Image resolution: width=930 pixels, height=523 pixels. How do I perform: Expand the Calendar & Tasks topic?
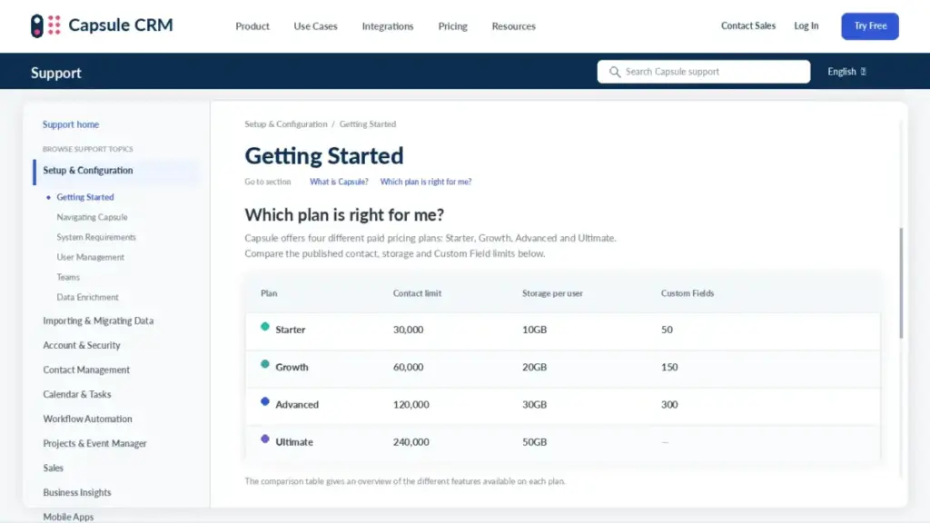coord(76,394)
